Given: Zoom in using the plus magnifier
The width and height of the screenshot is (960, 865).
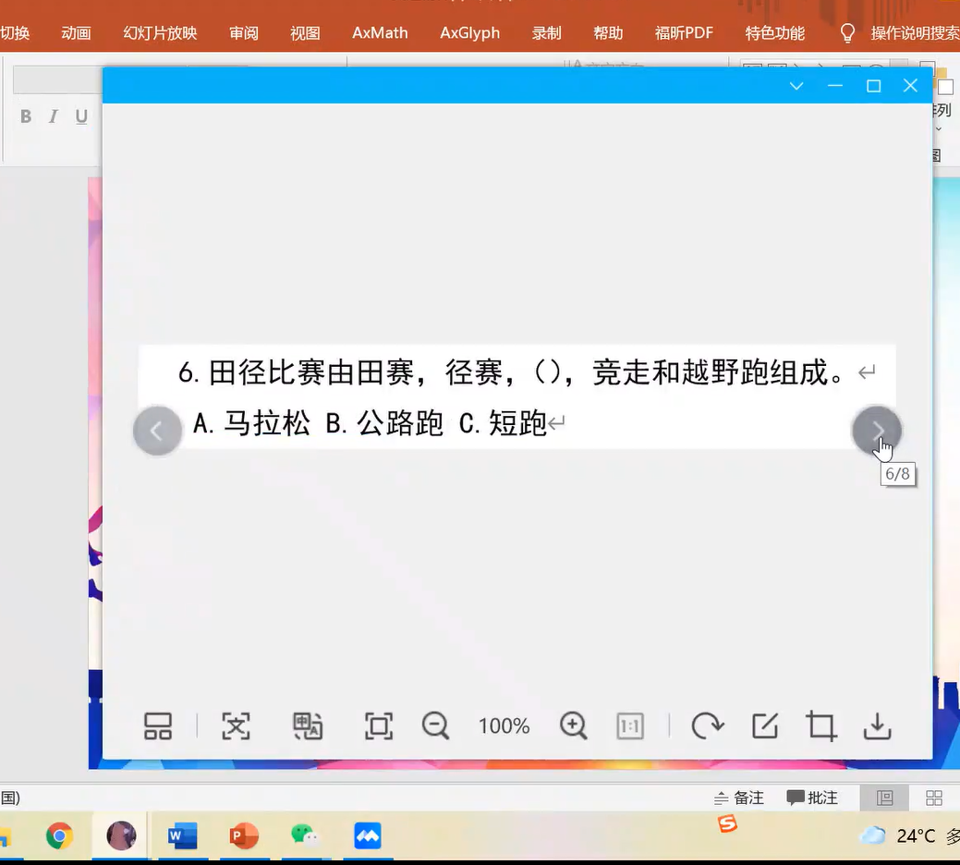Looking at the screenshot, I should pyautogui.click(x=574, y=725).
